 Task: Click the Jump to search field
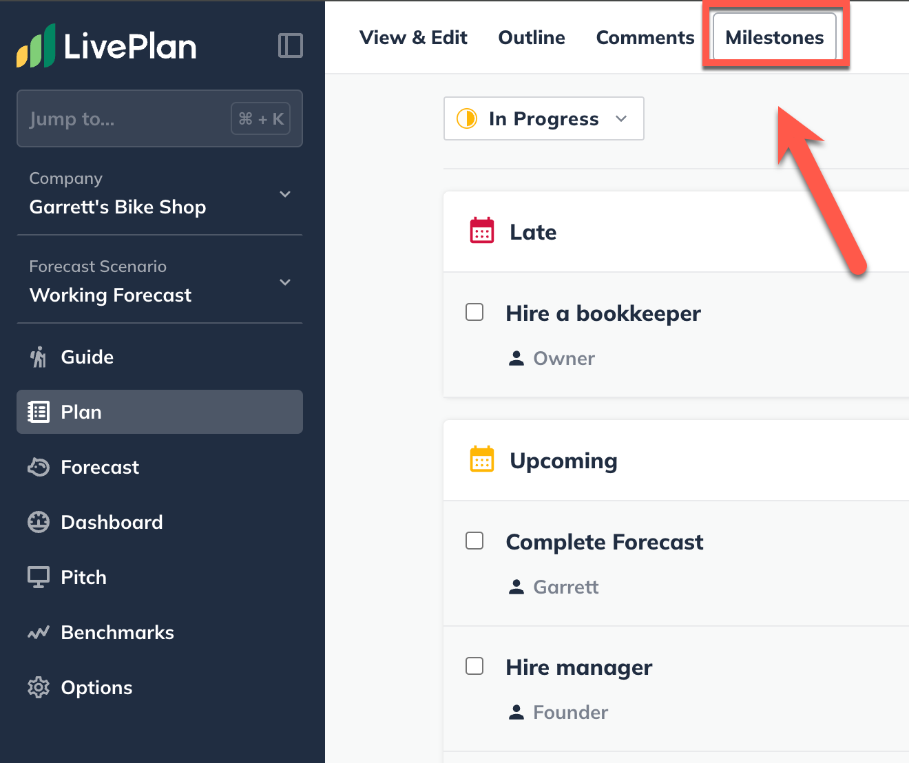[160, 118]
